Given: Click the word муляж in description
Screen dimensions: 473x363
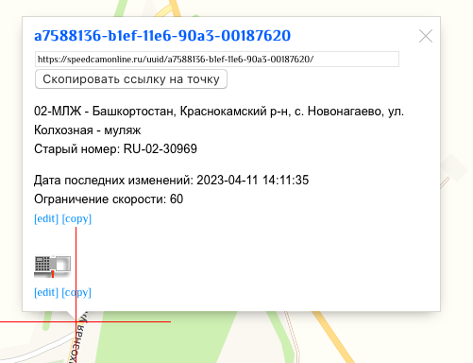Looking at the screenshot, I should point(123,130).
